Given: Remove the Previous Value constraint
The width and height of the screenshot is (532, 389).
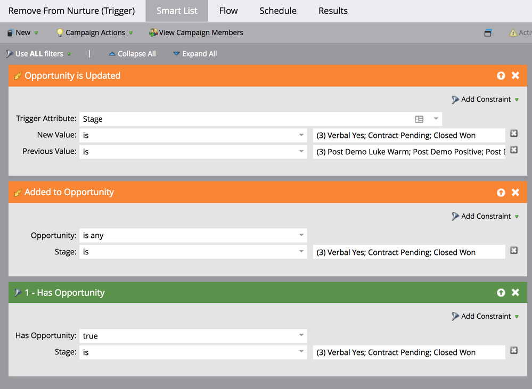Looking at the screenshot, I should click(513, 151).
